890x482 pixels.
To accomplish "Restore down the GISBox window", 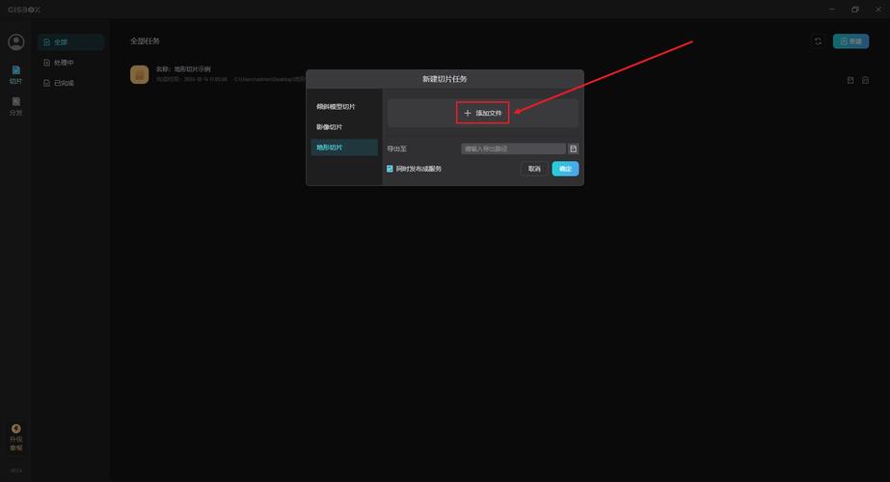I will click(x=855, y=9).
